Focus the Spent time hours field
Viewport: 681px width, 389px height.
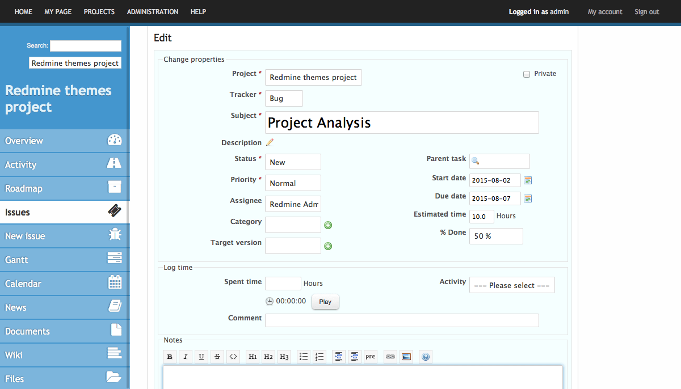[283, 284]
